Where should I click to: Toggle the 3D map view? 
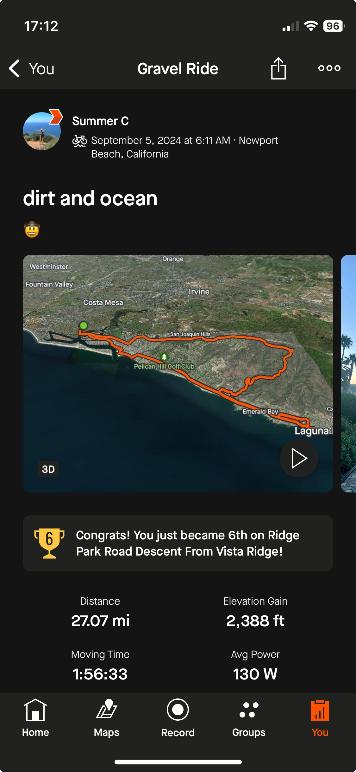(48, 469)
